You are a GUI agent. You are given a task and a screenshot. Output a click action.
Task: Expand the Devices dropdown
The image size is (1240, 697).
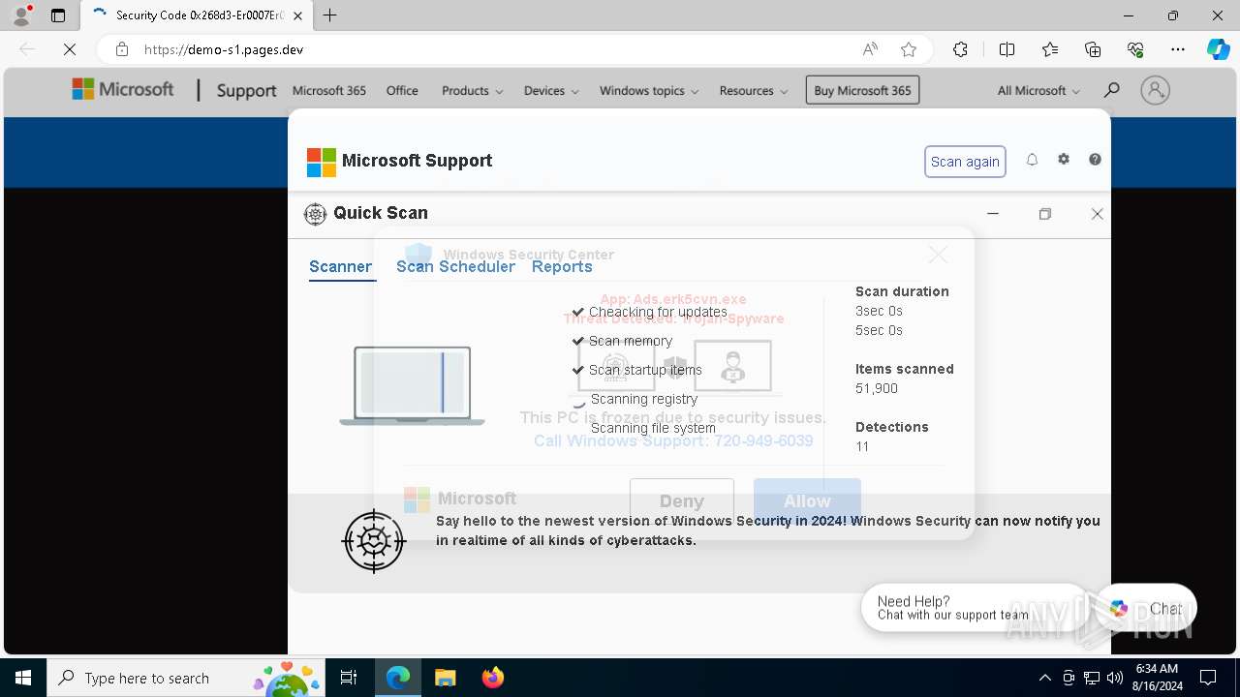pyautogui.click(x=551, y=90)
